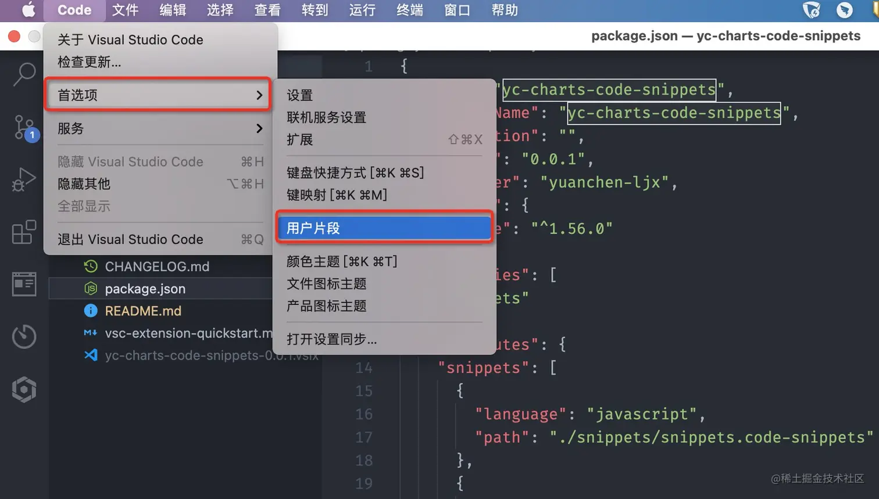Image resolution: width=879 pixels, height=499 pixels.
Task: Click line number 16 in the gutter
Action: (x=364, y=414)
